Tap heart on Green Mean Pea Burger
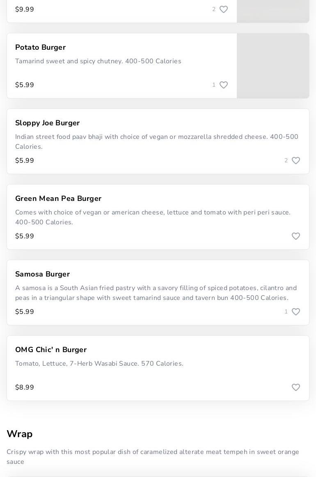Viewport: 316px width, 477px height. pos(296,236)
